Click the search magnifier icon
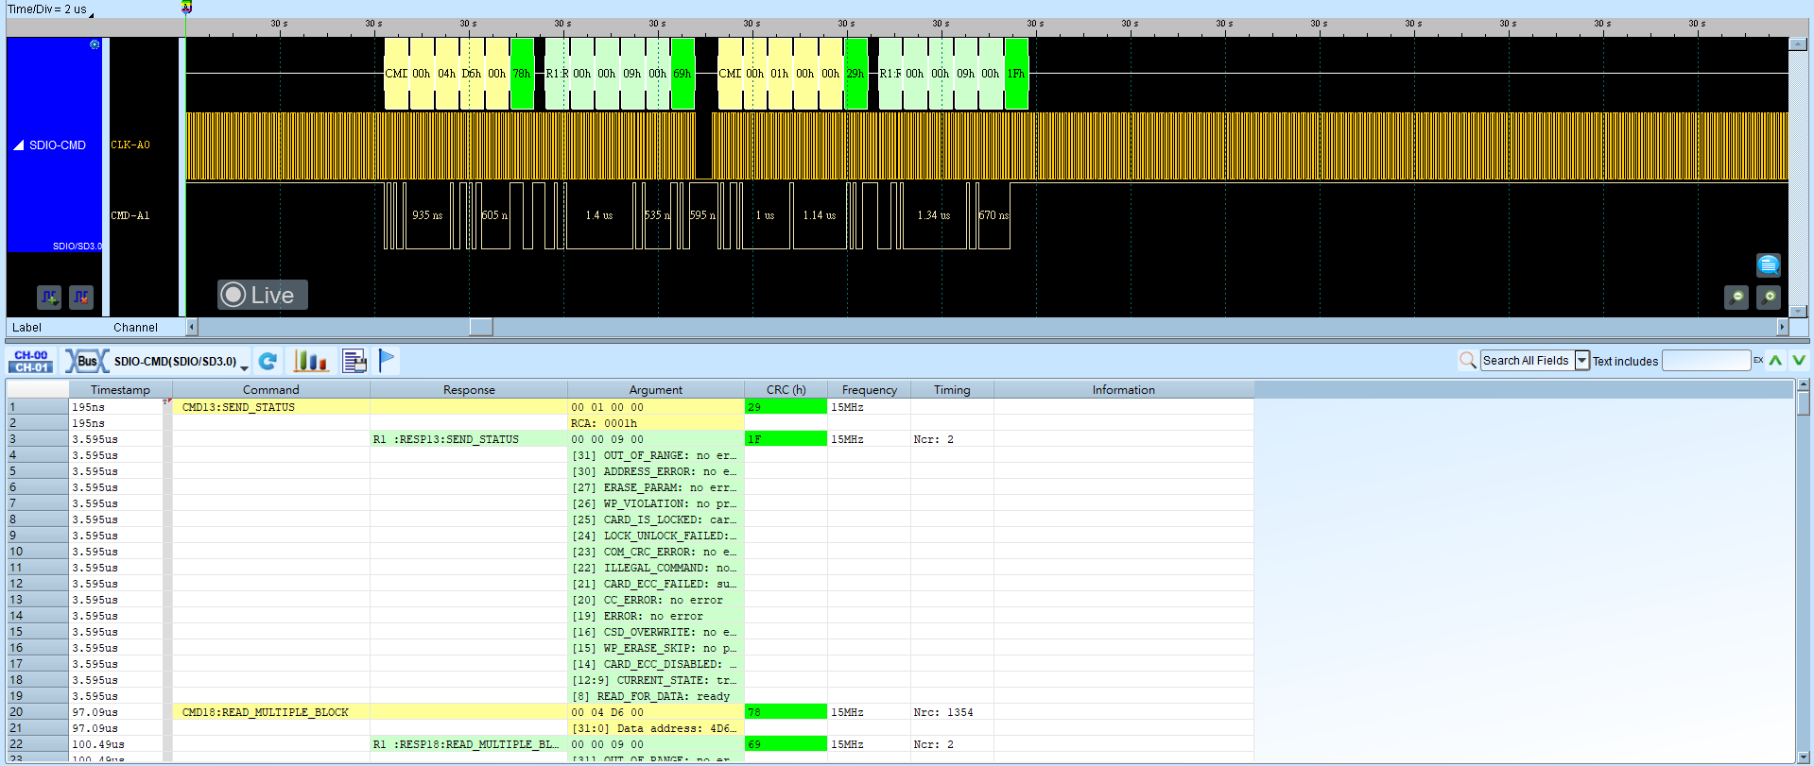The image size is (1814, 766). click(1468, 360)
